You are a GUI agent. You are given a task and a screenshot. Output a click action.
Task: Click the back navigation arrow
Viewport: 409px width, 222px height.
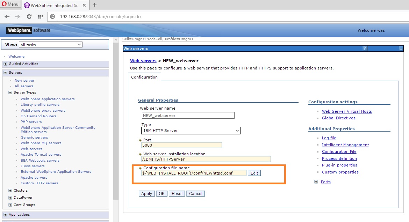pyautogui.click(x=7, y=16)
